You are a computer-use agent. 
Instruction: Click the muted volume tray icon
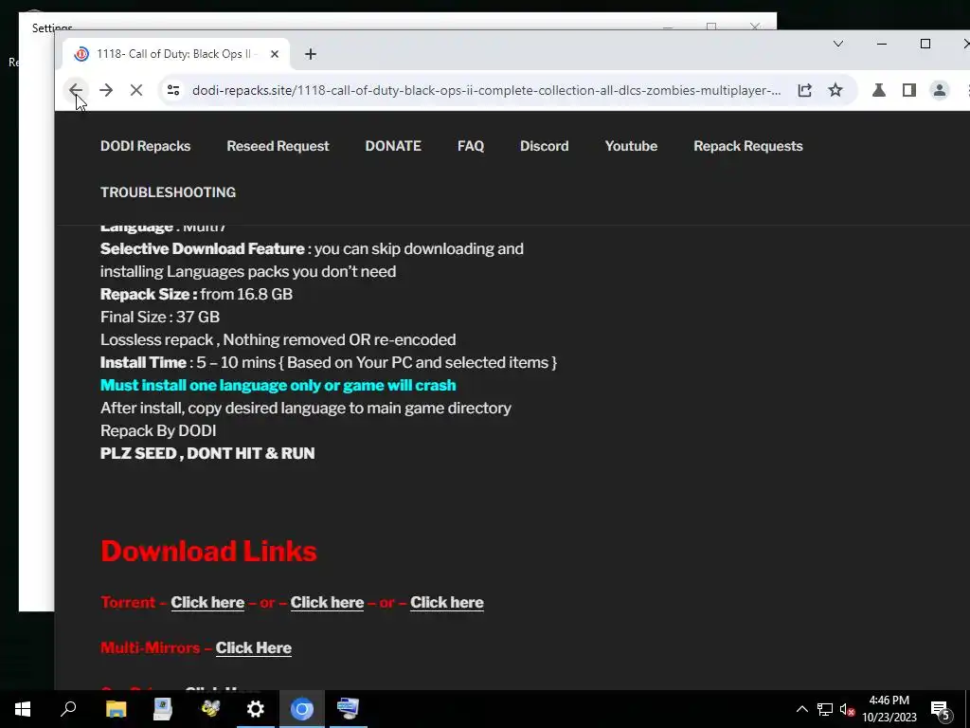click(847, 709)
